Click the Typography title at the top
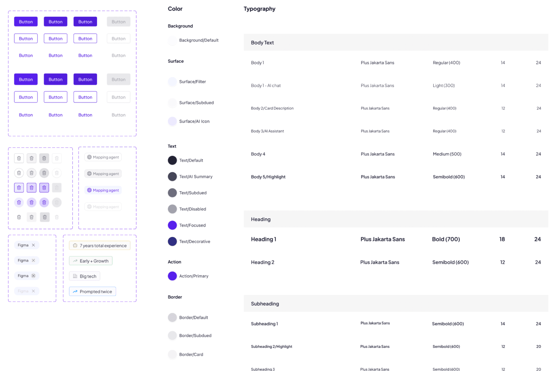 259,9
